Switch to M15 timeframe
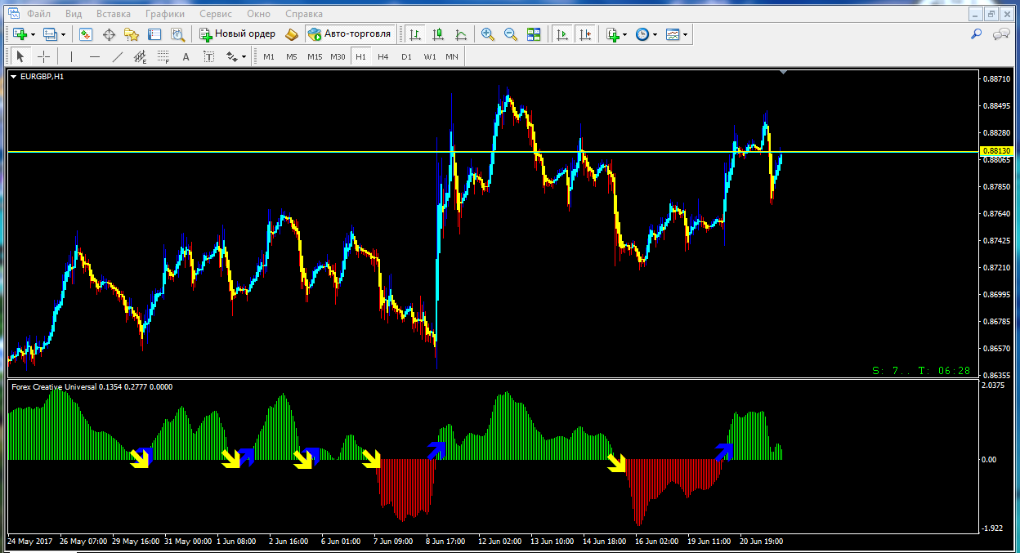Viewport: 1020px width, 553px height. point(315,56)
